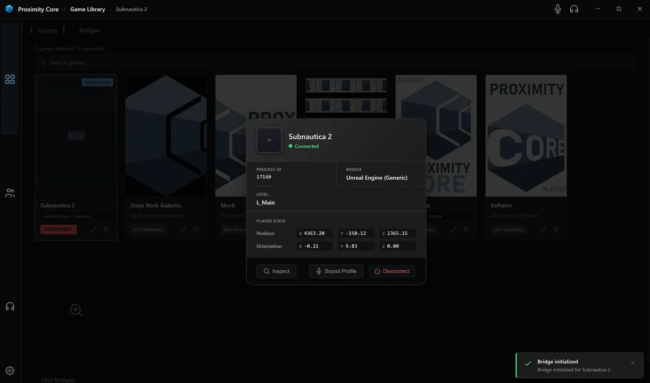Viewport: 650px width, 383px height.
Task: Toggle the headphones icon in title bar
Action: pos(574,9)
